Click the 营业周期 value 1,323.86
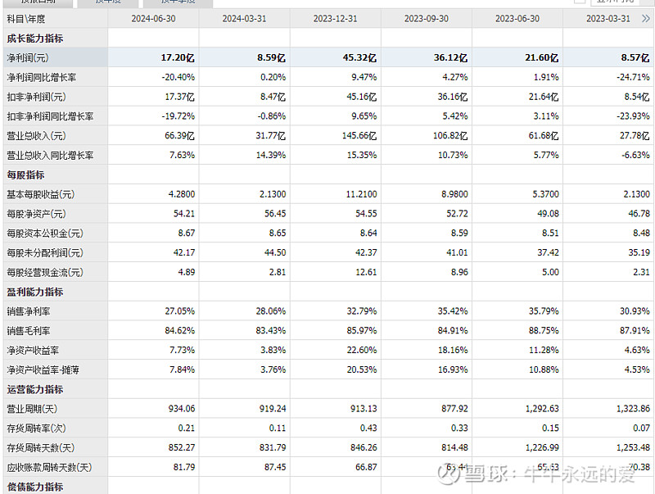This screenshot has width=655, height=494. click(x=633, y=409)
